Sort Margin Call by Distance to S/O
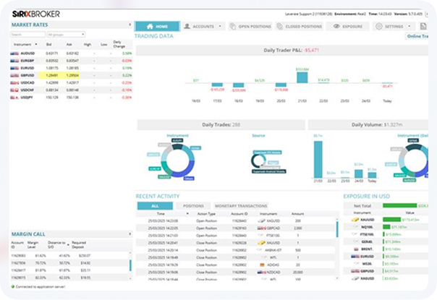This screenshot has width=437, height=300. 56,245
